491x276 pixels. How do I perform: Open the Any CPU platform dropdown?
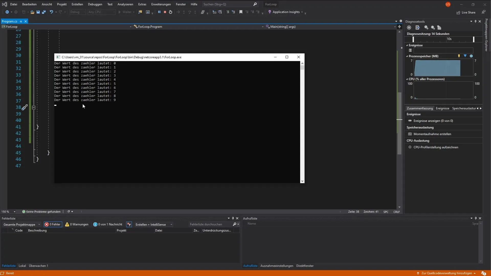tap(101, 12)
